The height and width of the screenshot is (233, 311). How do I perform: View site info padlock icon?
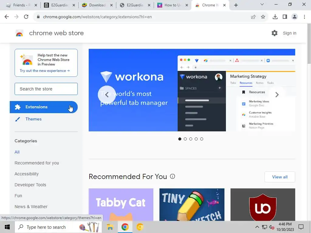tap(38, 17)
